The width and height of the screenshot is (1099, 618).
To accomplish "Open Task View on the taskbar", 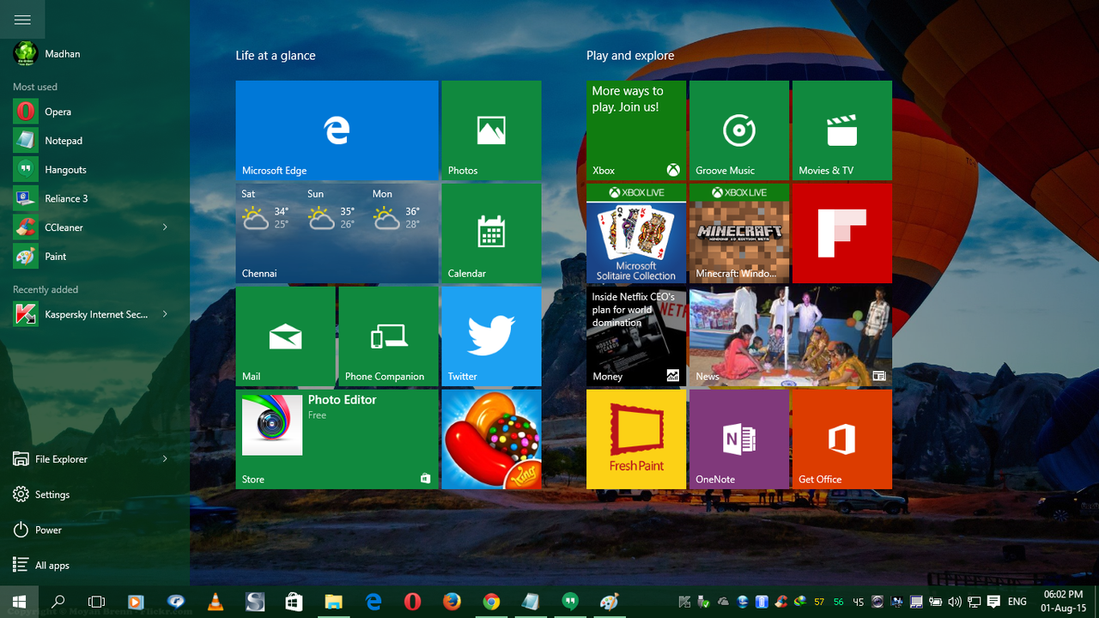I will (97, 602).
